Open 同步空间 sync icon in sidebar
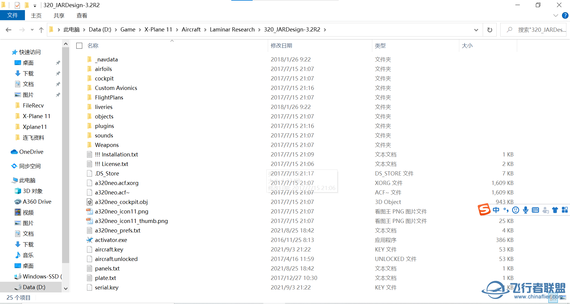This screenshot has width=570, height=304. (x=14, y=166)
